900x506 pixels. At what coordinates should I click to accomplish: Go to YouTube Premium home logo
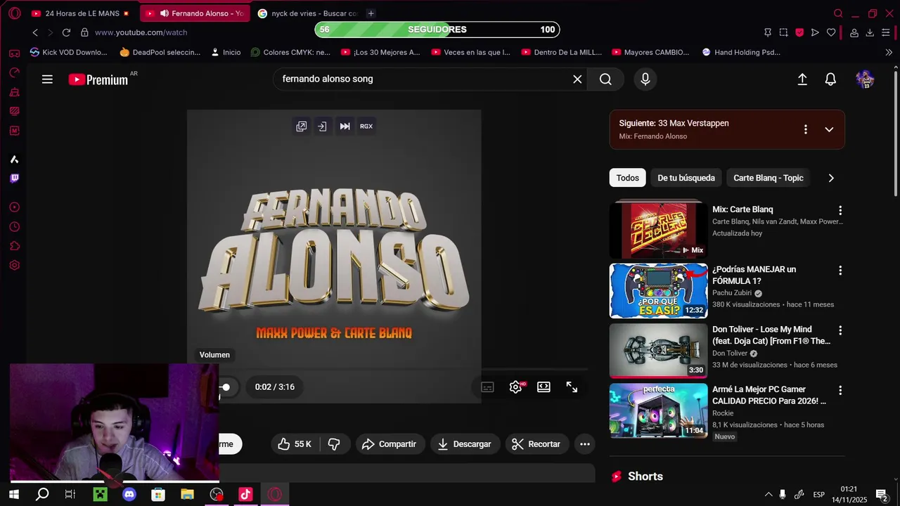[x=98, y=79]
